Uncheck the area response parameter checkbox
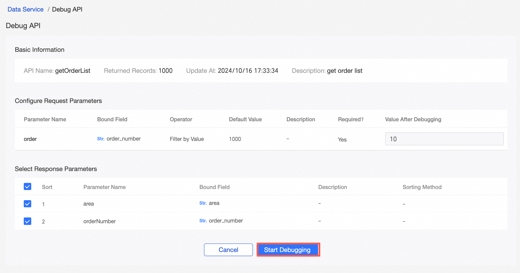 pyautogui.click(x=27, y=204)
